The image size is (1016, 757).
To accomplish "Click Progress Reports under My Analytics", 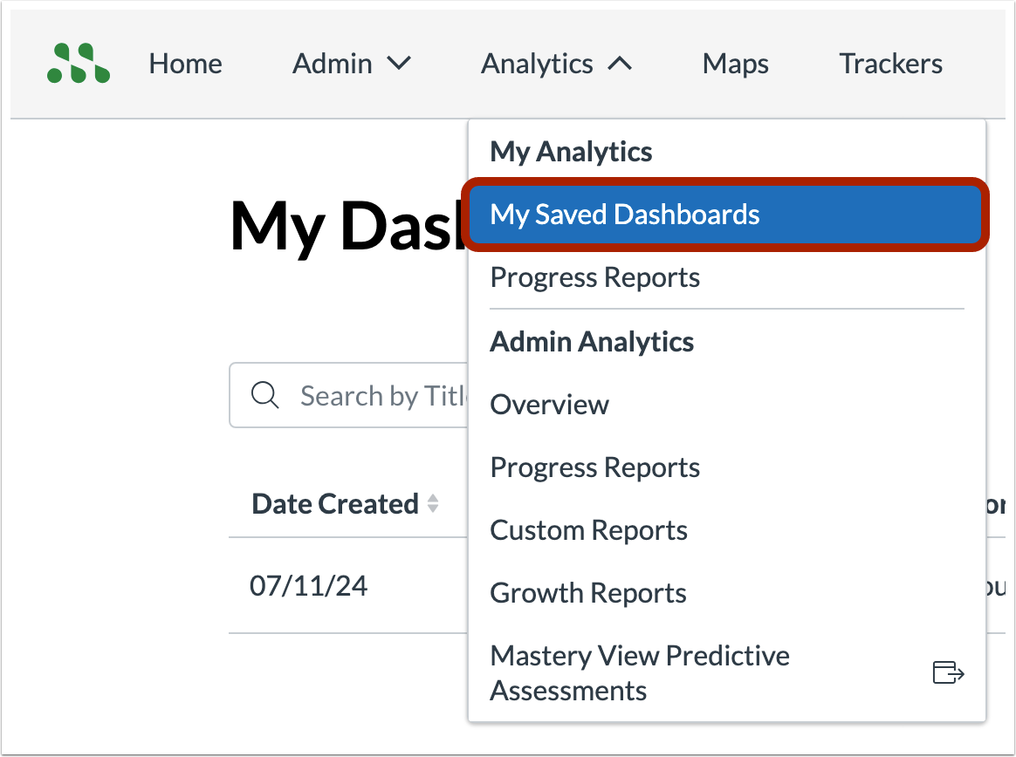I will click(x=594, y=276).
